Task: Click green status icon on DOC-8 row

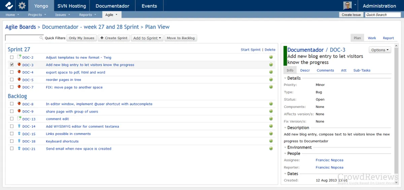Action: [271, 104]
